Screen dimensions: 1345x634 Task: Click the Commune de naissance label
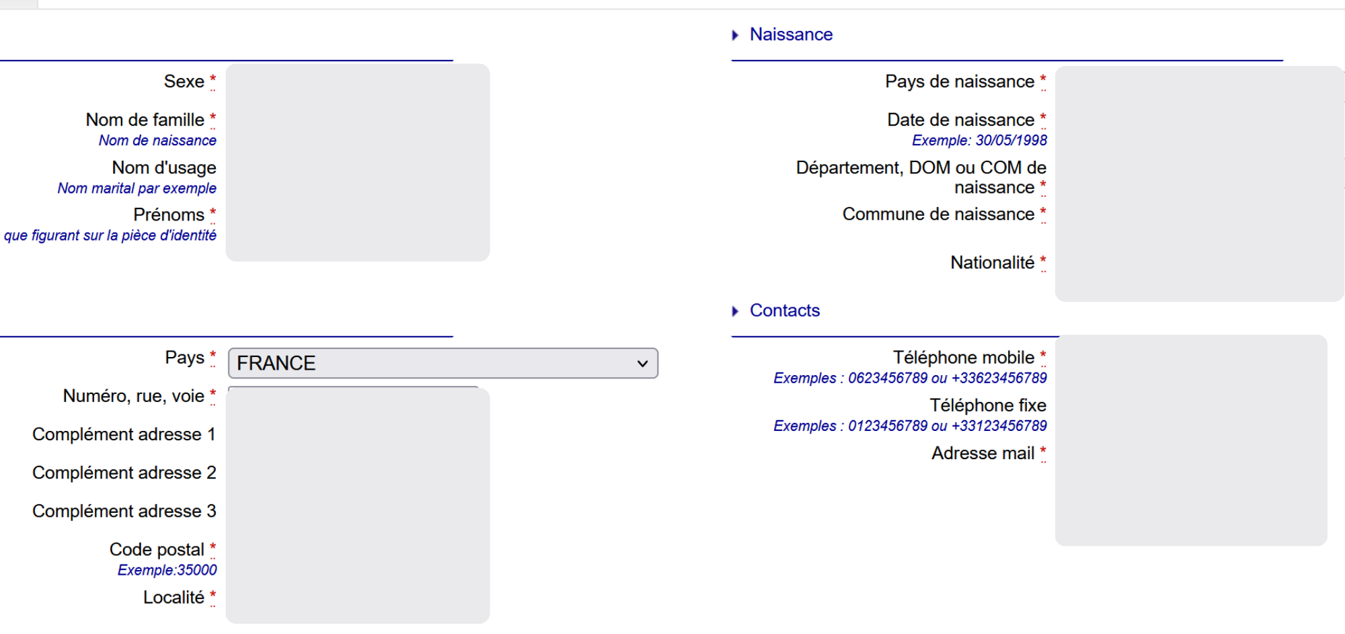tap(938, 214)
